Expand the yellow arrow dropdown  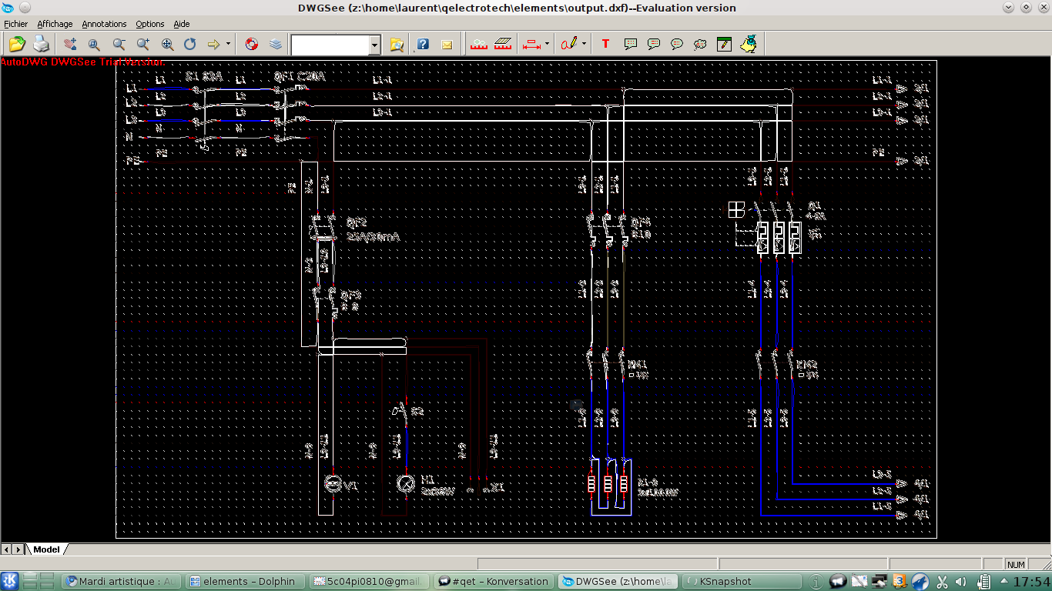[228, 44]
